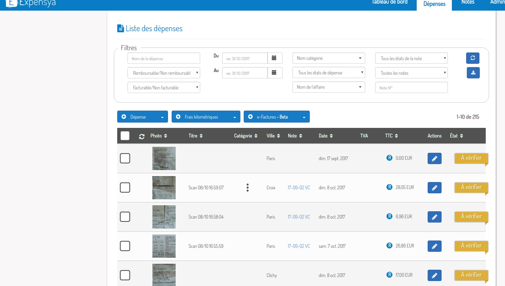Open note link 17-09-02 VC in Croix row

298,188
